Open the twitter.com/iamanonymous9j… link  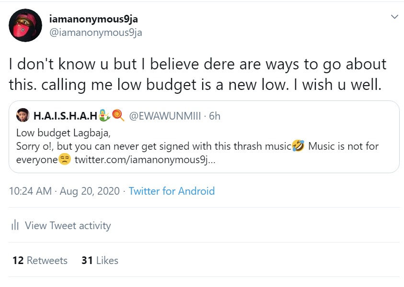[145, 160]
